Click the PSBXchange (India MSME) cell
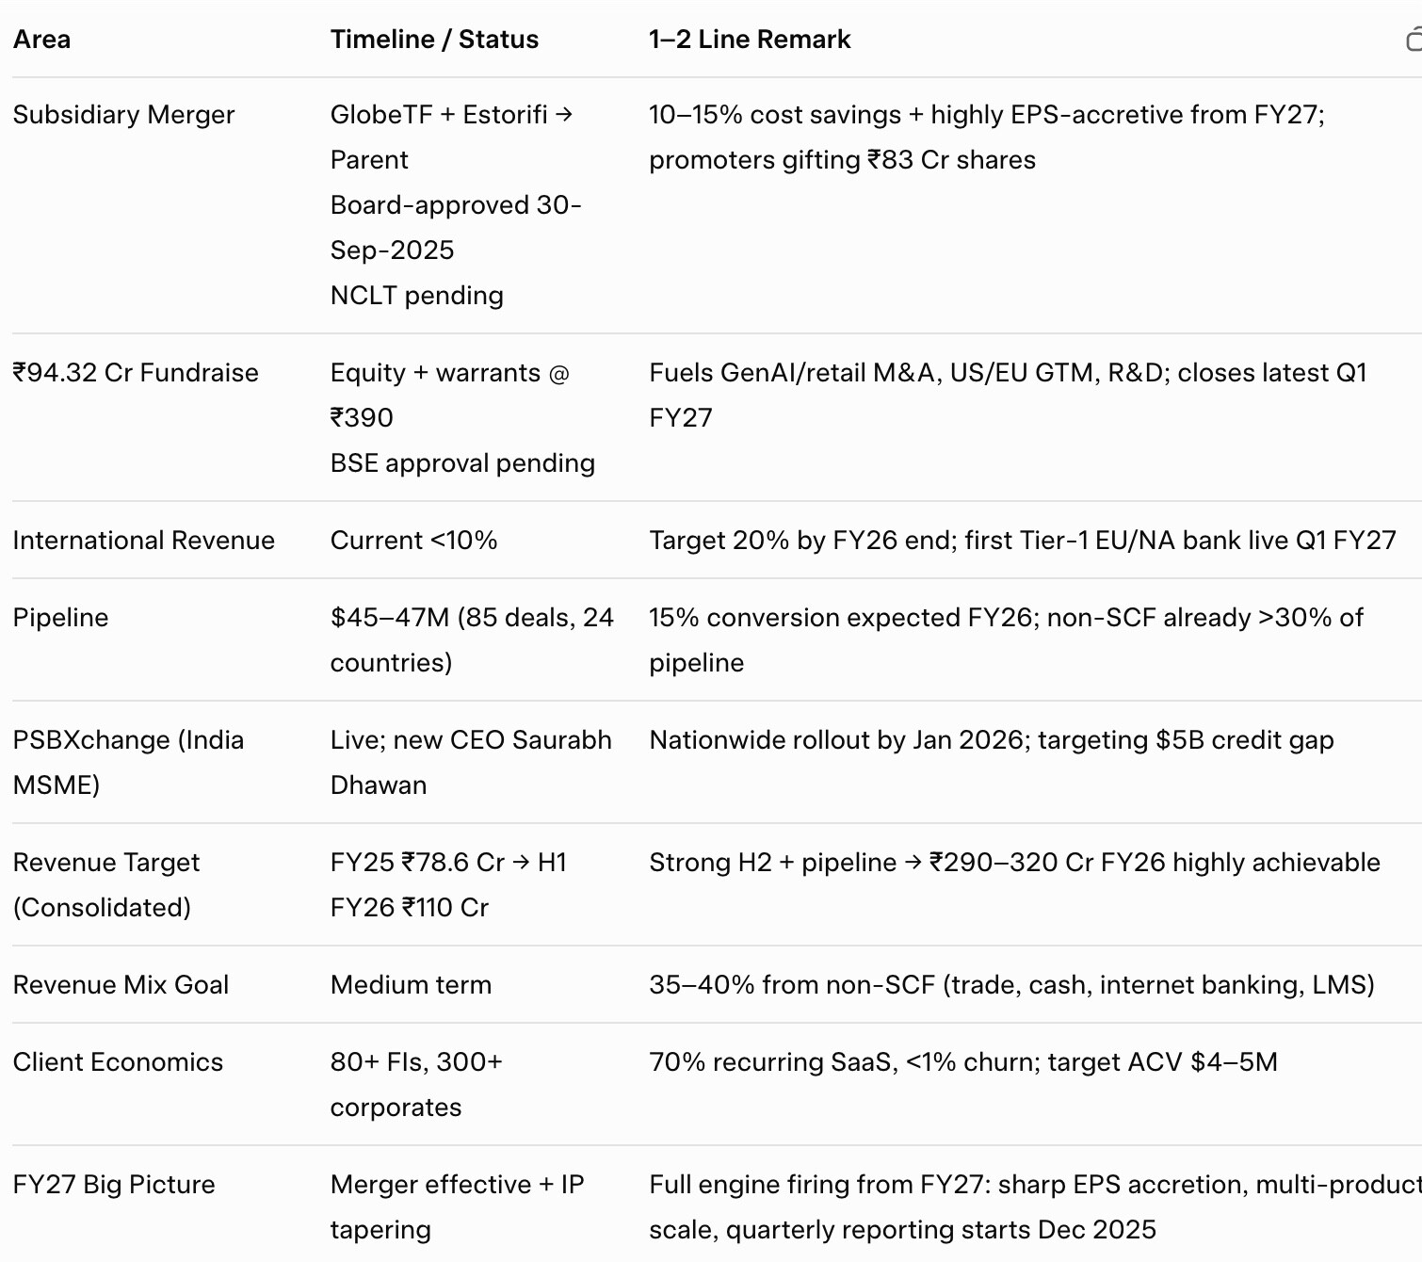1422x1262 pixels. click(x=128, y=762)
